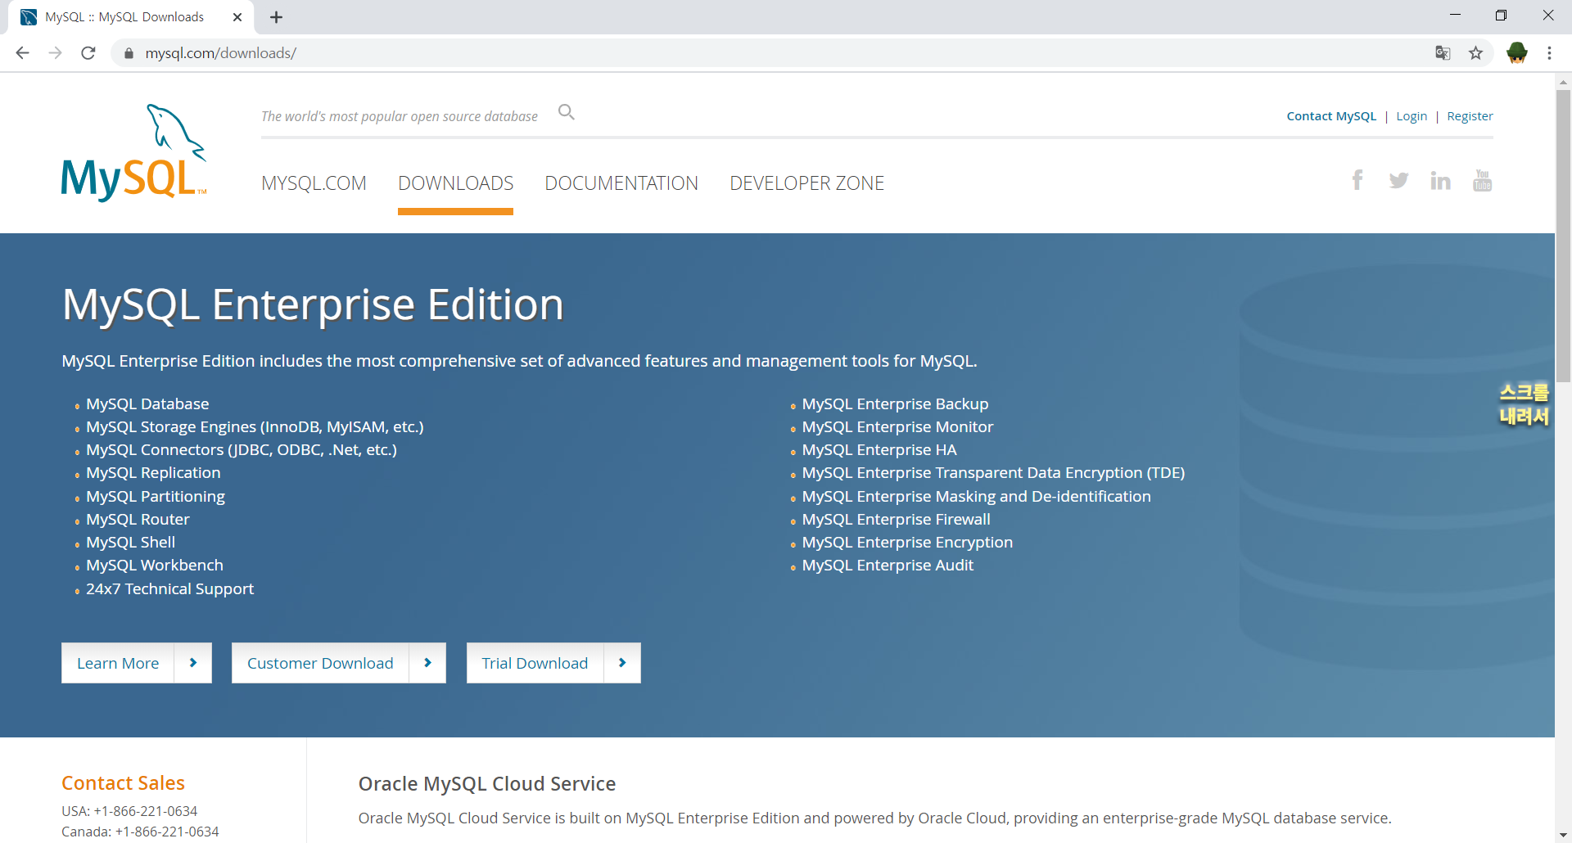Click MySQL Shell list item

[x=130, y=542]
